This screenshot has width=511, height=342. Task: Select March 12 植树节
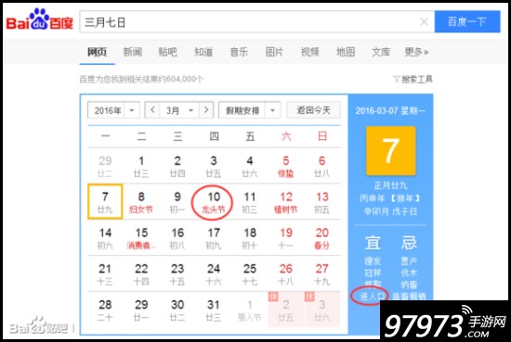click(x=286, y=202)
